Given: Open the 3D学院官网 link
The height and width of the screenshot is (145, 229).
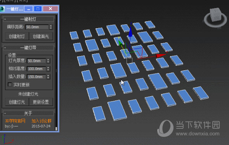Looking at the screenshot, I should (x=15, y=121).
